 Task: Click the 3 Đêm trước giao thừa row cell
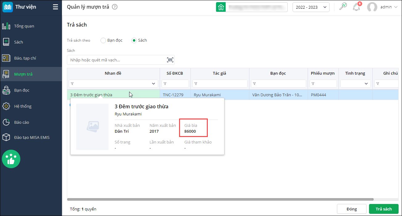pyautogui.click(x=113, y=95)
